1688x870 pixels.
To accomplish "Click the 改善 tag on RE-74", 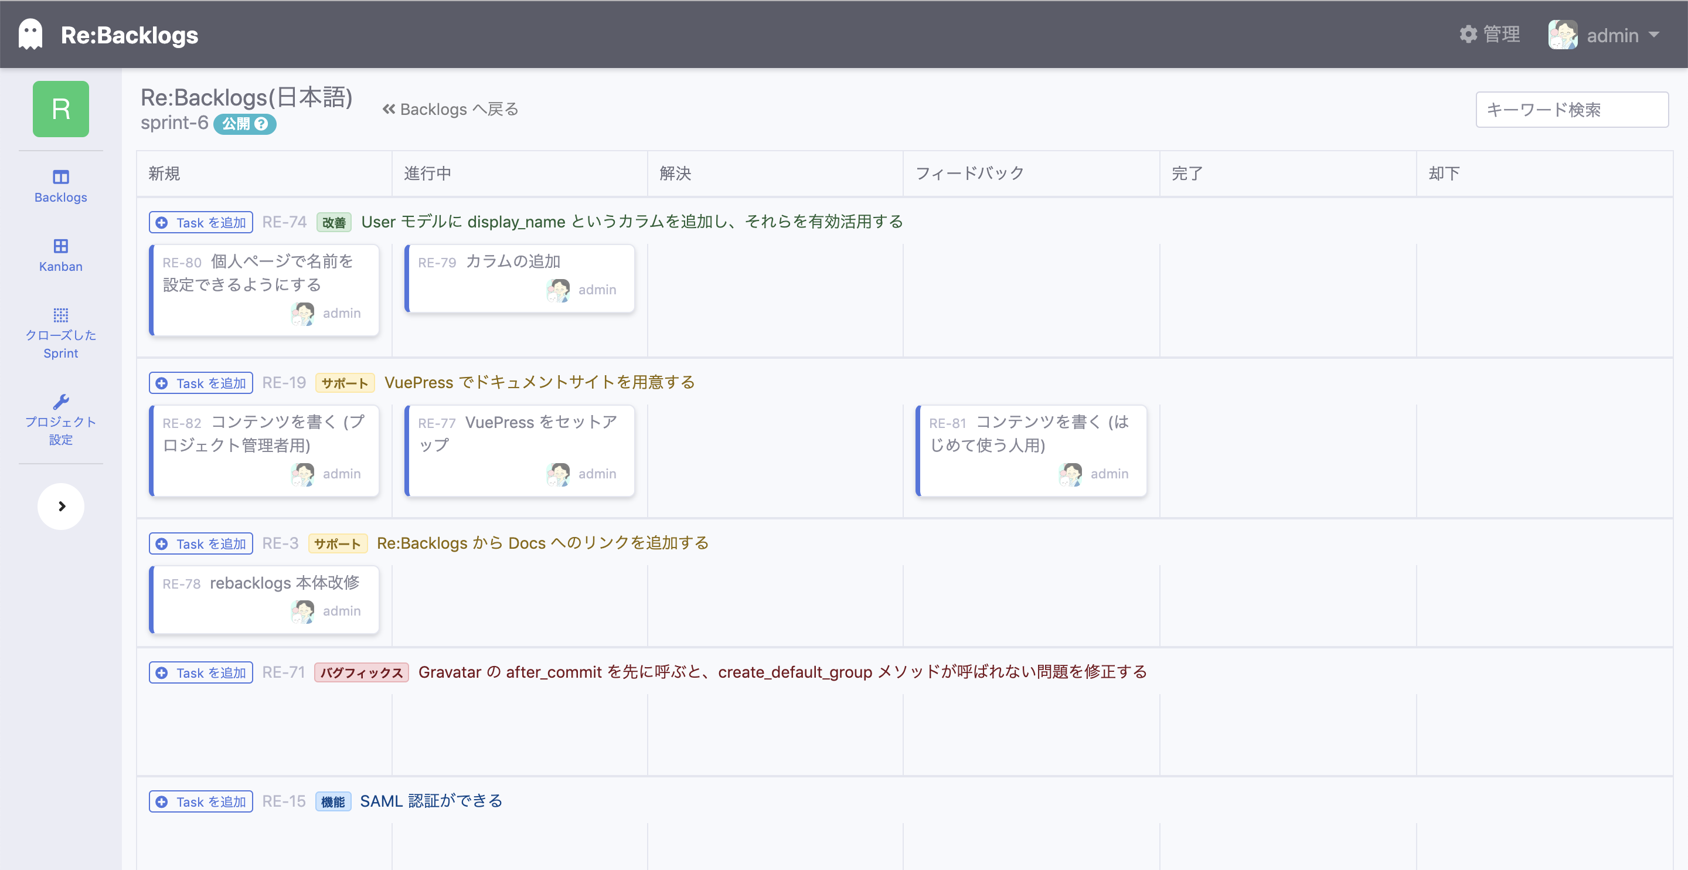I will tap(333, 223).
